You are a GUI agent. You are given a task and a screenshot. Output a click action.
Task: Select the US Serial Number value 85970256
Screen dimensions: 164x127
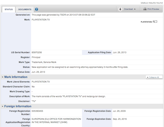click(x=37, y=52)
